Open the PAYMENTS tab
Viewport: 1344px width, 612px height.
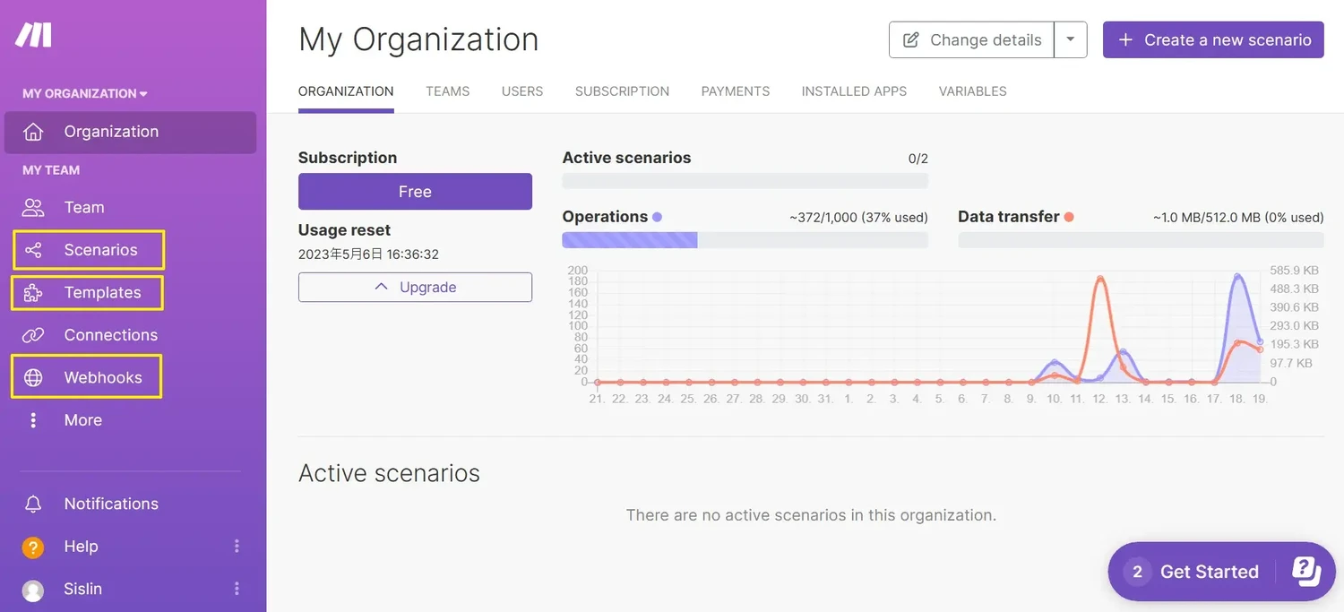(x=736, y=91)
